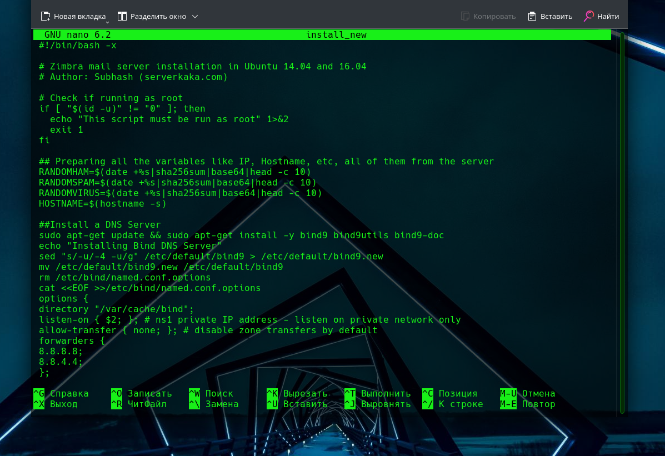Click the ^U Вставить shortcut in nano footer
This screenshot has height=456, width=665.
[x=297, y=404]
